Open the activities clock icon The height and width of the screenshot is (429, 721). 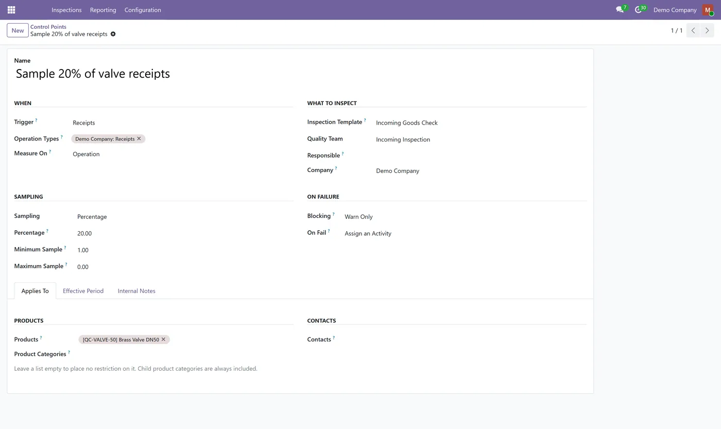638,10
